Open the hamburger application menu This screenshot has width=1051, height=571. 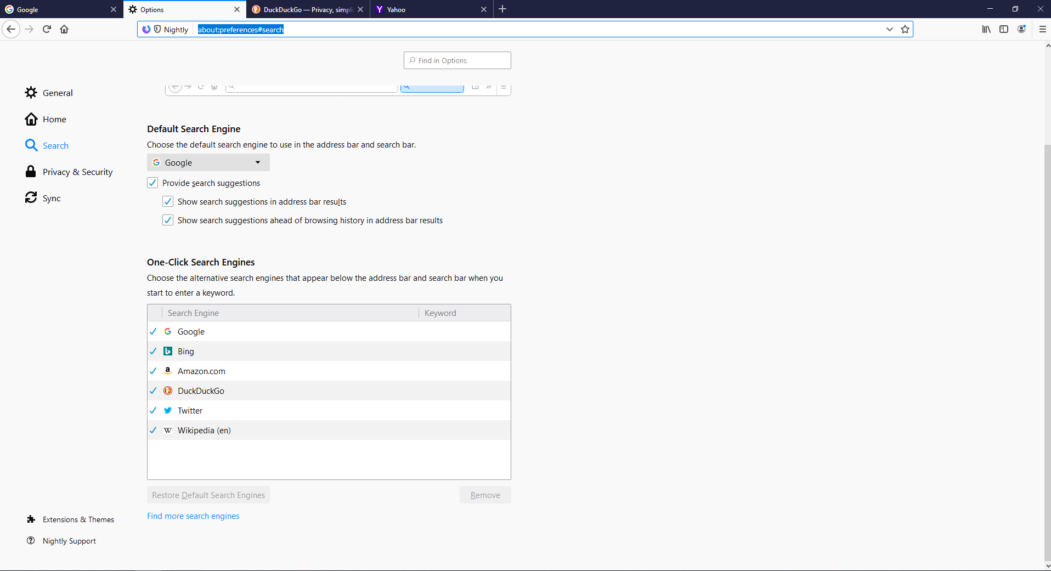[x=1042, y=29]
